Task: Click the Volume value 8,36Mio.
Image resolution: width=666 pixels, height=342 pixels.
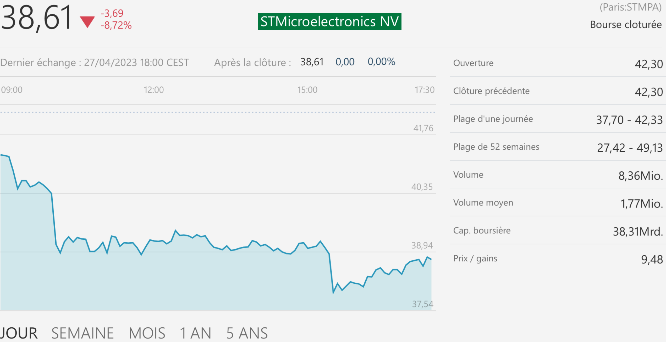Action: [640, 176]
